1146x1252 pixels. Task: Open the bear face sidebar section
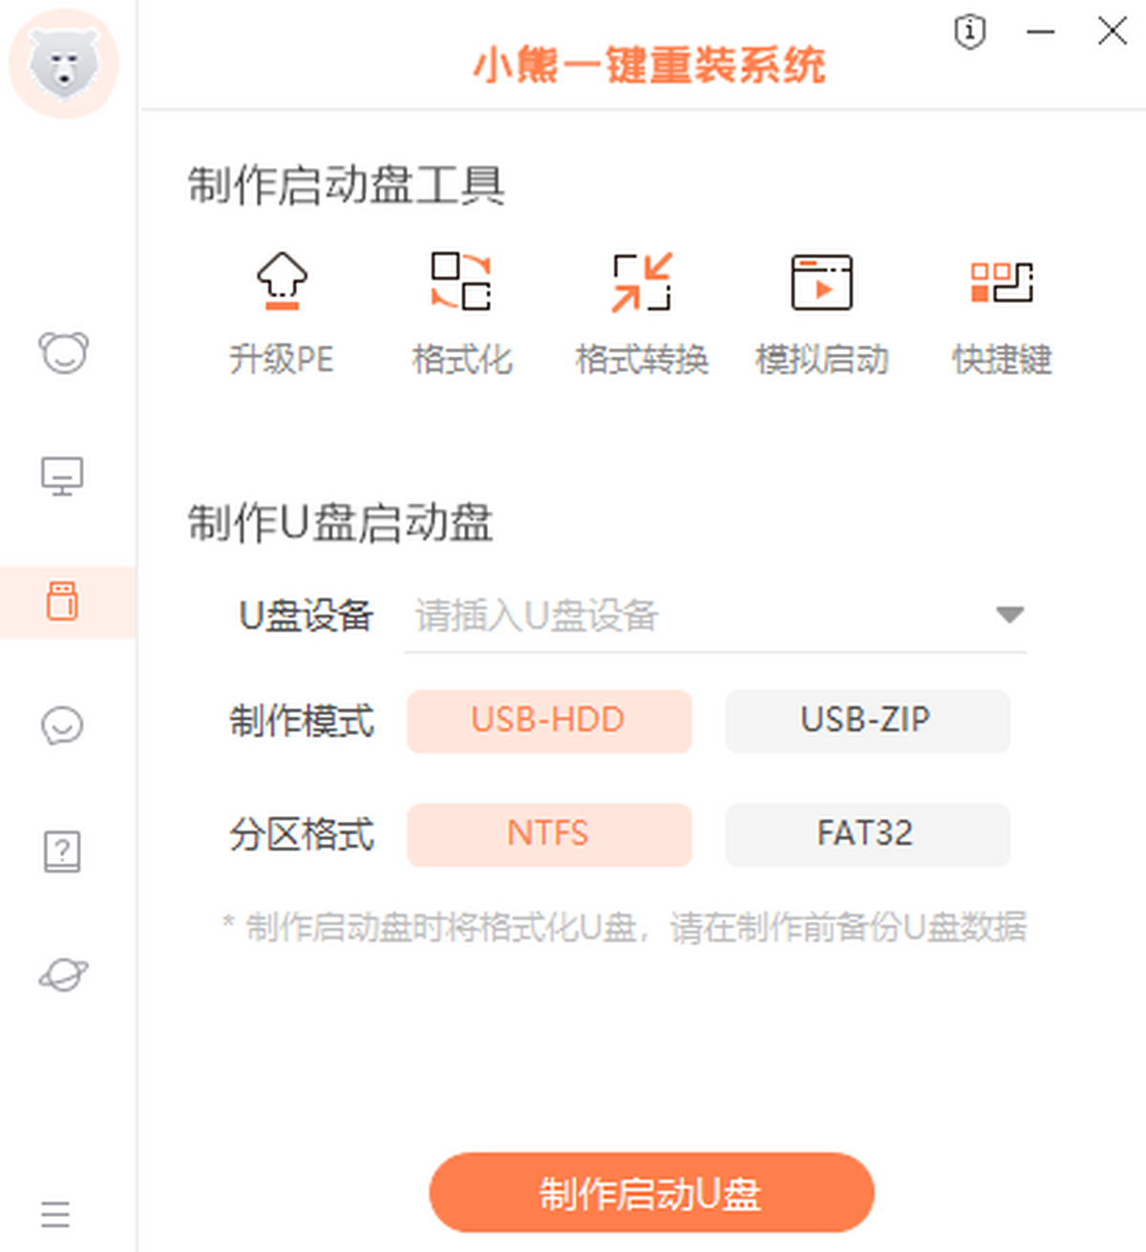point(63,353)
